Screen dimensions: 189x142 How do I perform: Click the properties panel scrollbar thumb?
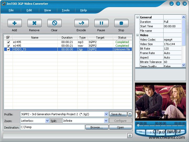183,33
